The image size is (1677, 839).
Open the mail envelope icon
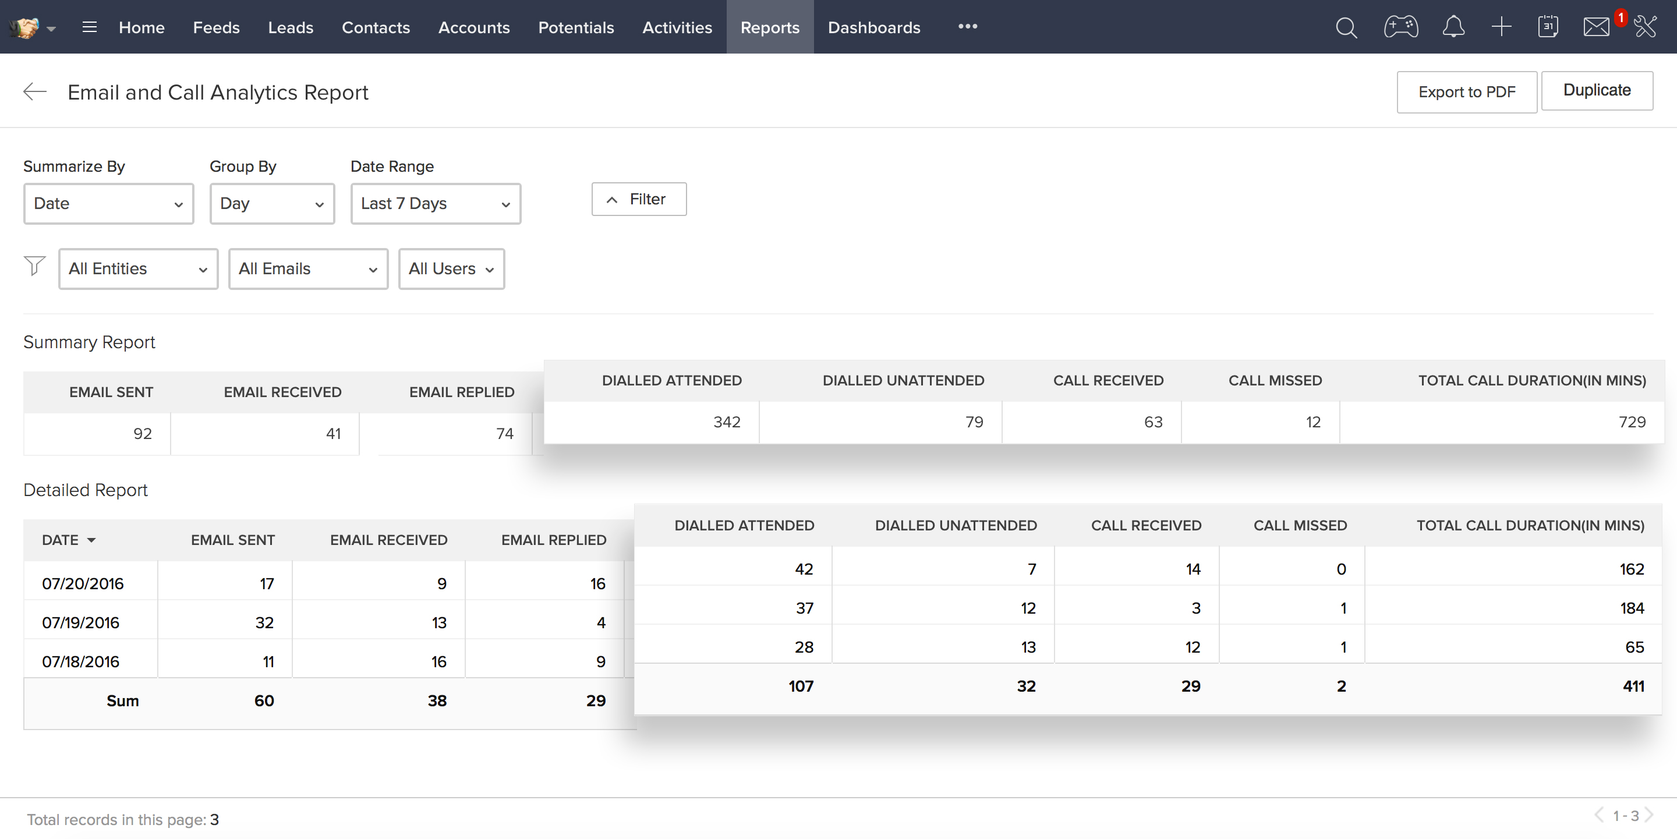(1595, 27)
